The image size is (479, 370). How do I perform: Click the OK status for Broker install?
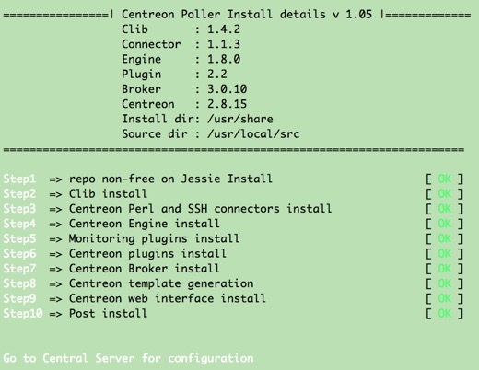pos(445,269)
